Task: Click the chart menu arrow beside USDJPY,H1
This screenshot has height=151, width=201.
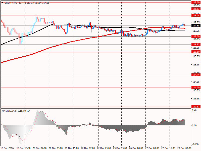Action: (x=3, y=3)
